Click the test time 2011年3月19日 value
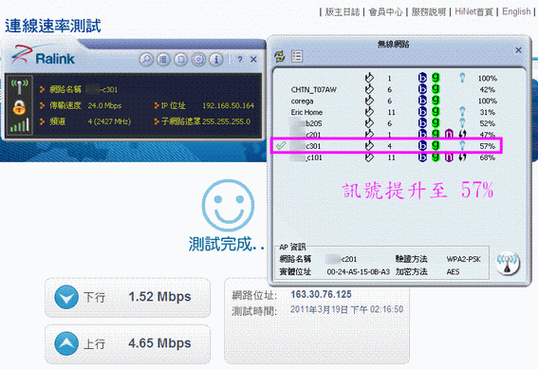538x369 pixels. click(346, 309)
